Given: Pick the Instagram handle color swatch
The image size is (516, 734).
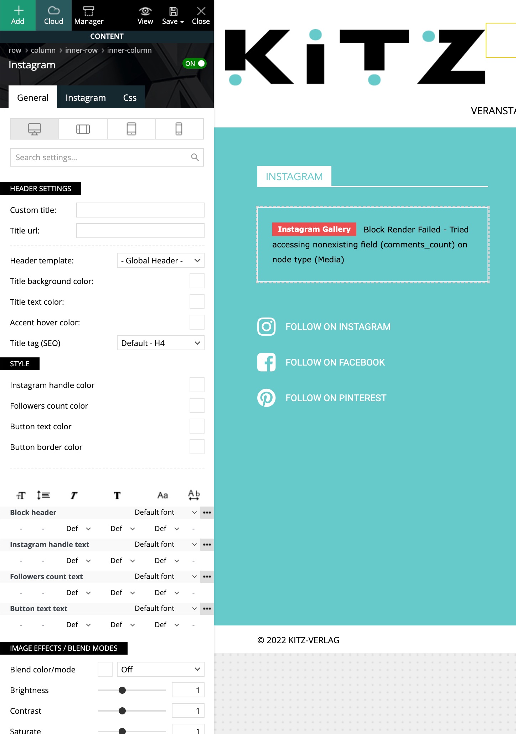Looking at the screenshot, I should 197,385.
